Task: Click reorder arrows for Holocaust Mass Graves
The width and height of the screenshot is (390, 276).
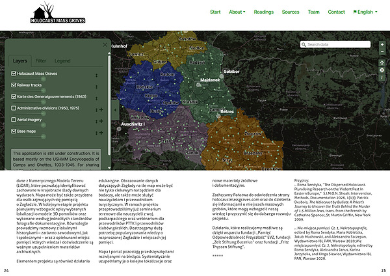Action: tap(96, 76)
